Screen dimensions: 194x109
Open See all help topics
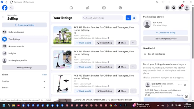[x=156, y=54]
